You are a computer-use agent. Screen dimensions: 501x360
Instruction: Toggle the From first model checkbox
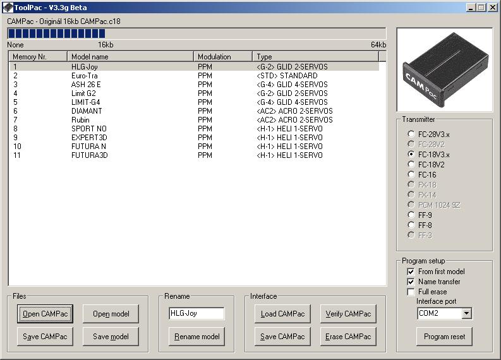pos(411,272)
